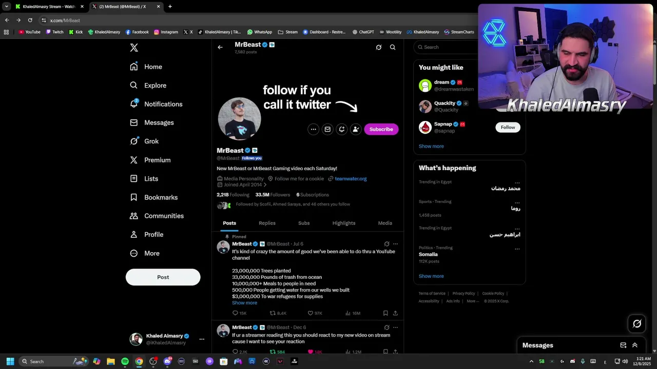Show more trending topics
Viewport: 657px width, 369px height.
tap(431, 276)
